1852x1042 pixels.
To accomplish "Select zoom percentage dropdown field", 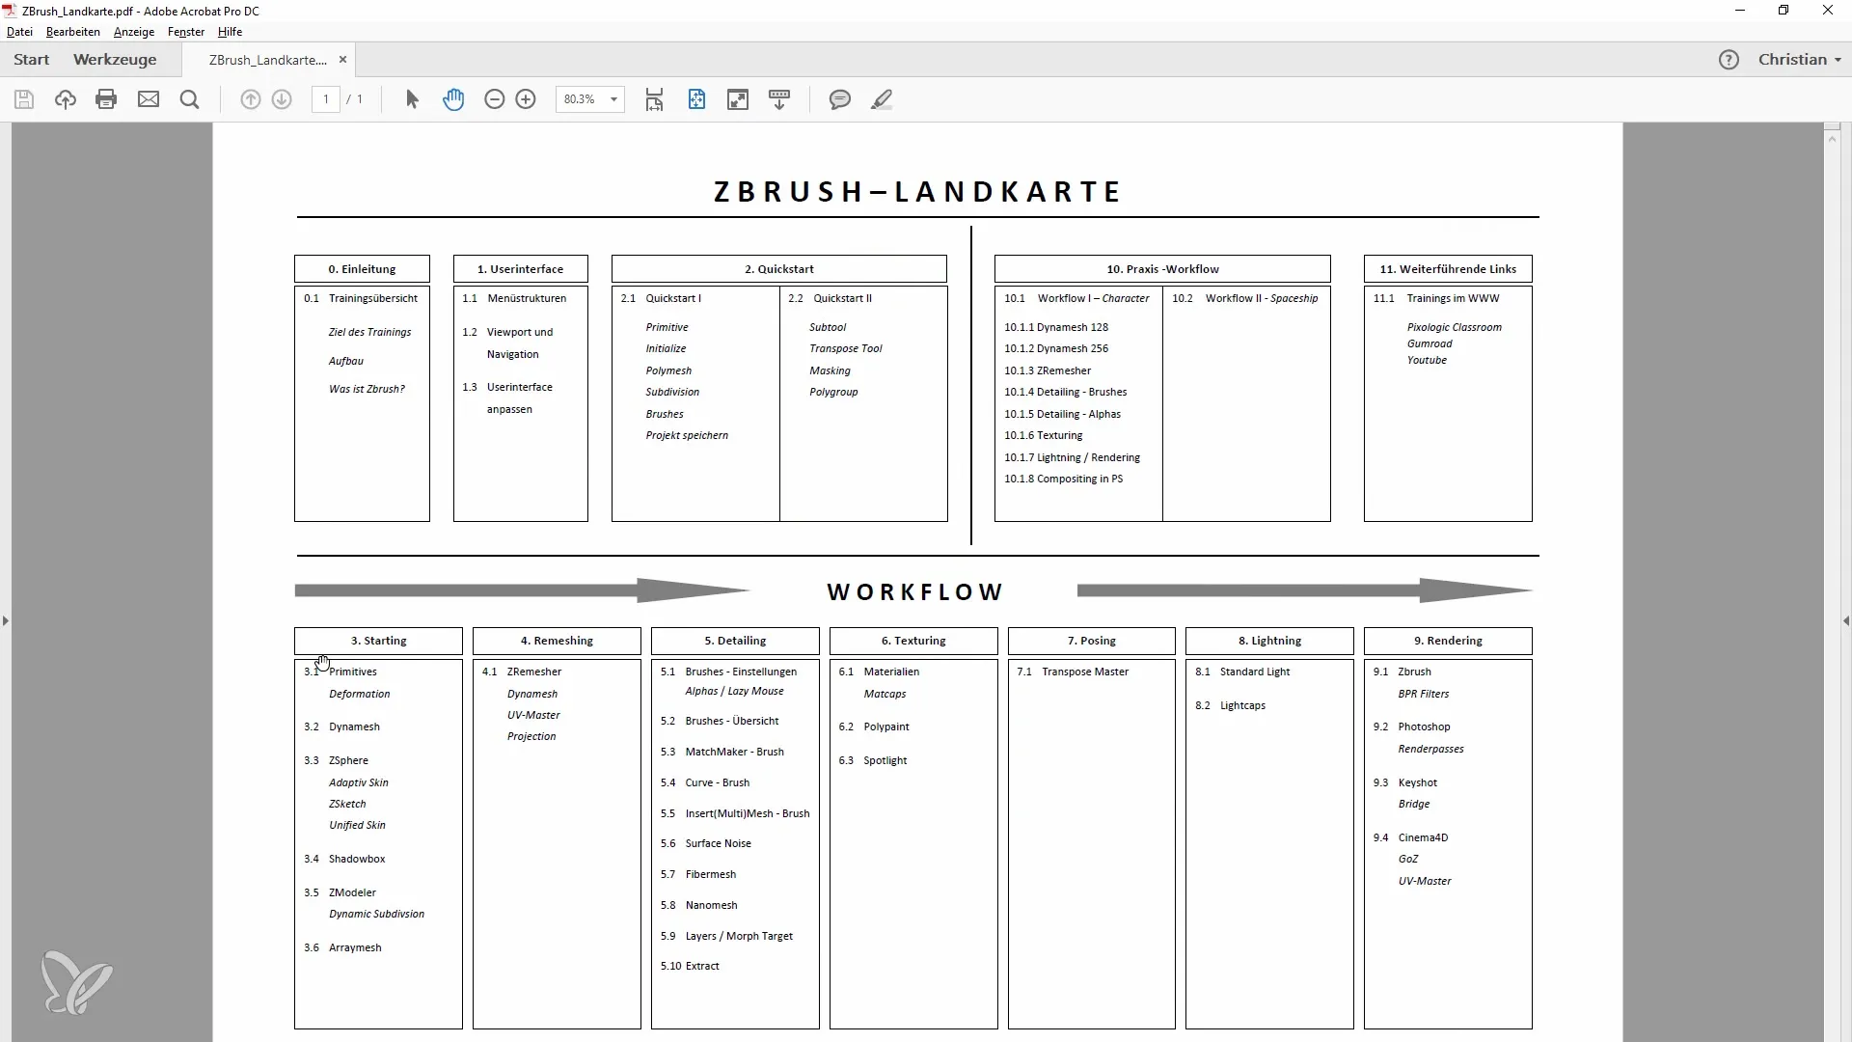I will (589, 99).
